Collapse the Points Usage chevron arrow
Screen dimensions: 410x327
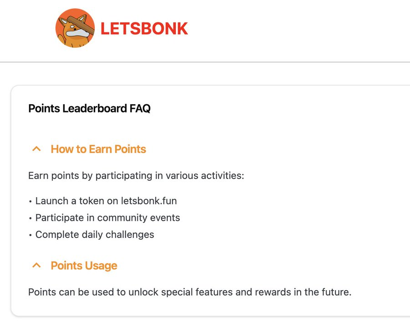pos(37,266)
